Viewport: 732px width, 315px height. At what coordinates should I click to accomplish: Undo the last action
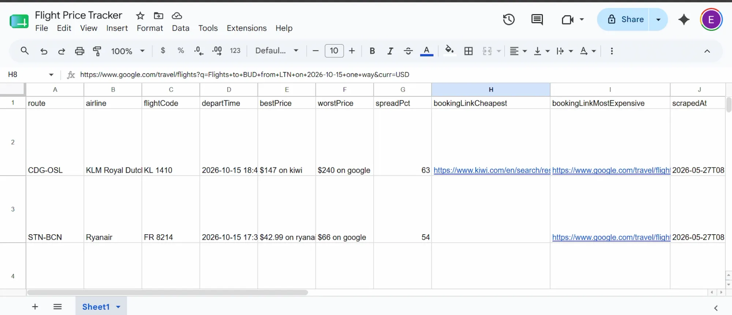click(44, 51)
